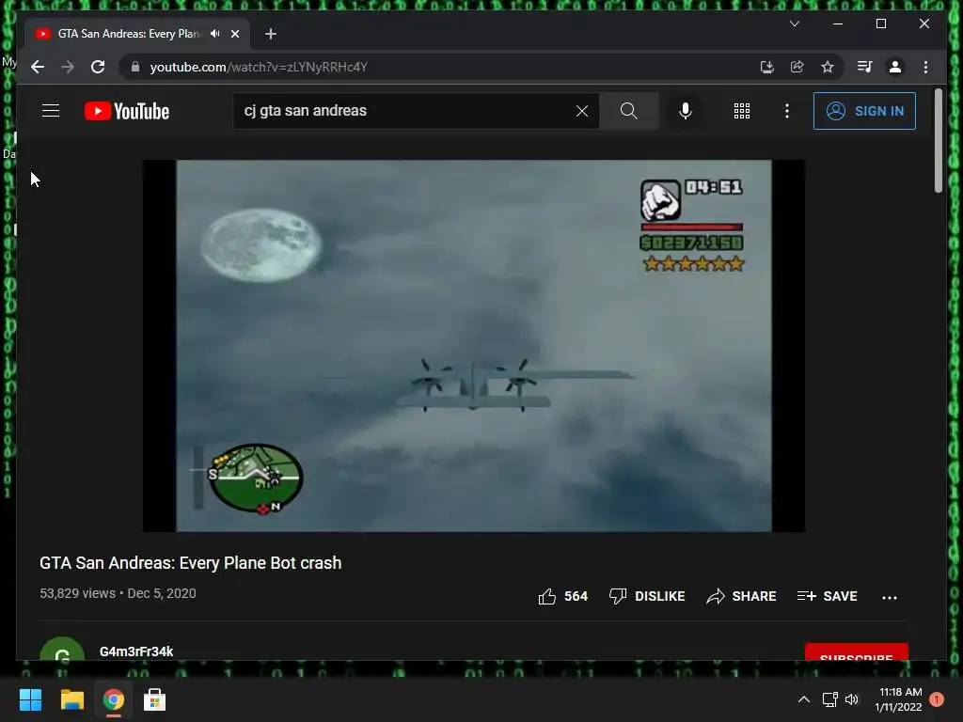Like the video with thumbs up
The width and height of the screenshot is (963, 722).
point(546,596)
